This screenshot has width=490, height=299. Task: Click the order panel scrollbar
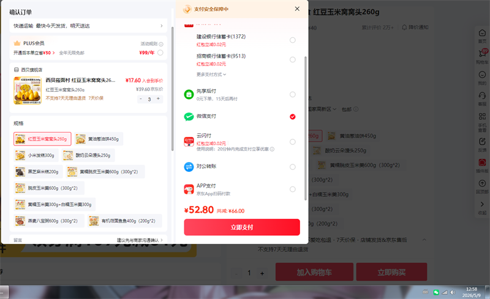[x=173, y=89]
